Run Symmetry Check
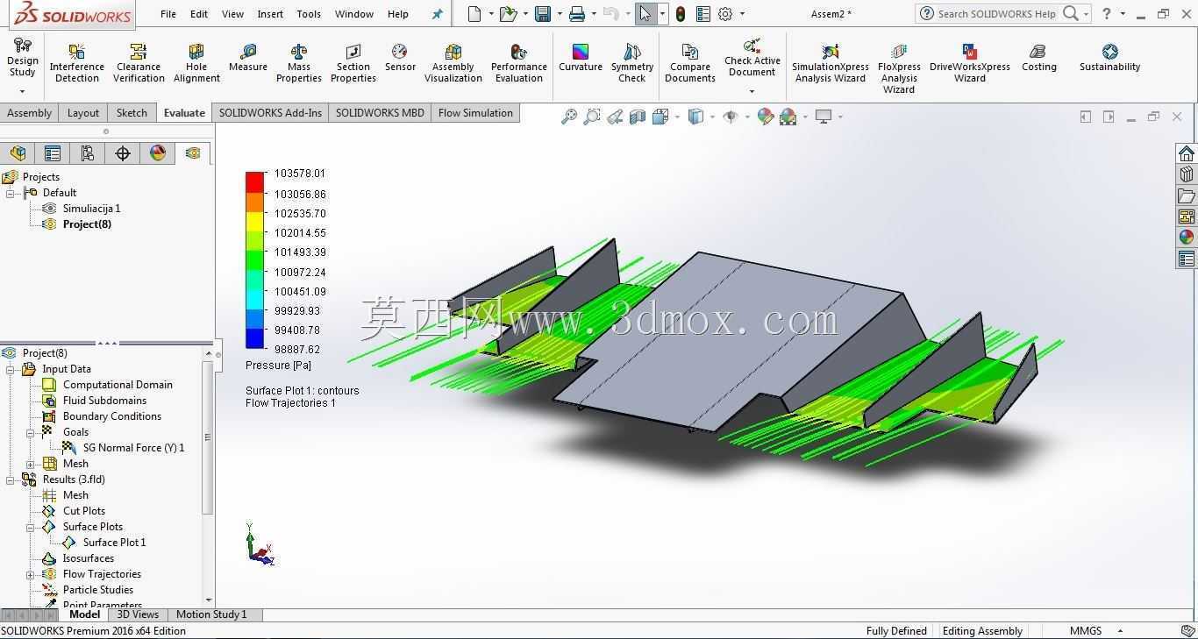 click(x=632, y=63)
